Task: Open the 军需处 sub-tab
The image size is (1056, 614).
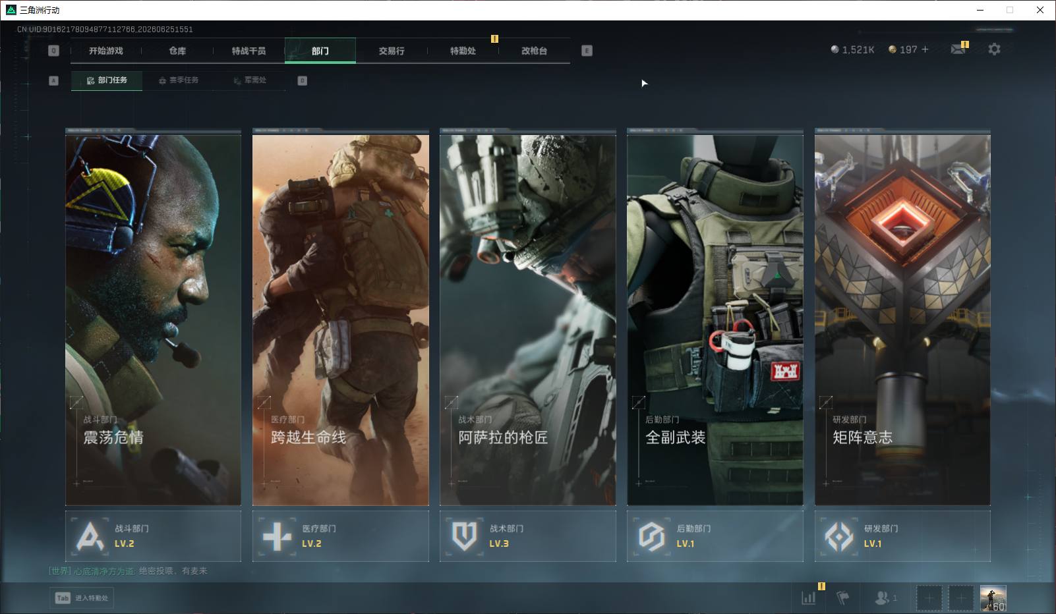Action: point(250,80)
